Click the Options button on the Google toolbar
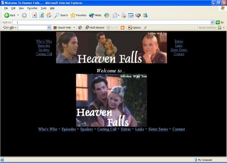 click(134, 27)
